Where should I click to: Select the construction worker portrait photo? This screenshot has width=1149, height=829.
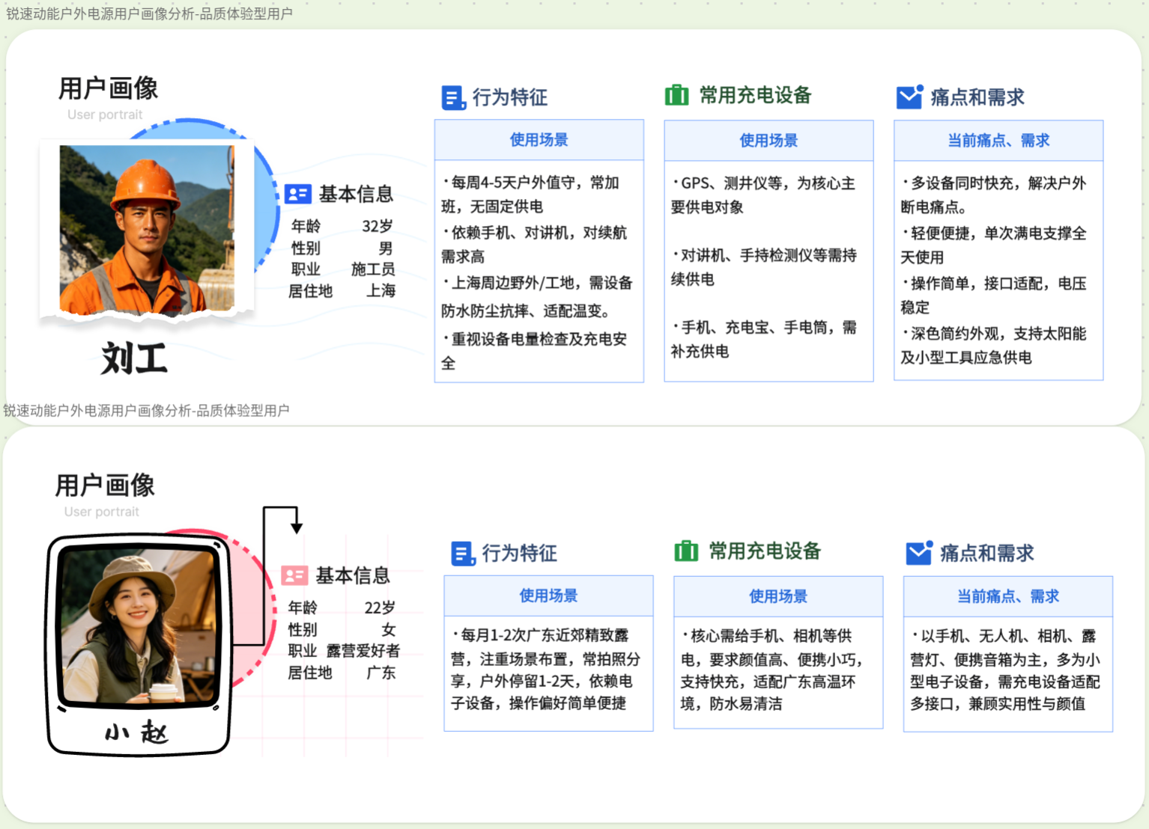point(147,229)
